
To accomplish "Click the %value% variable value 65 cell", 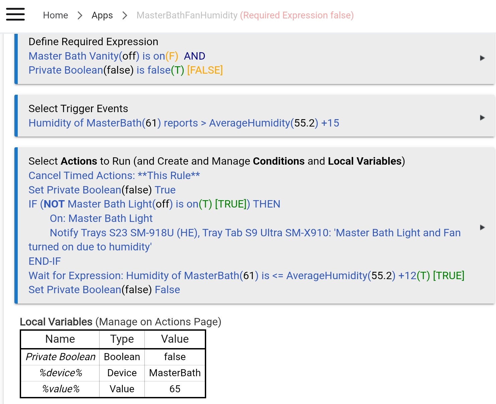I will point(175,389).
